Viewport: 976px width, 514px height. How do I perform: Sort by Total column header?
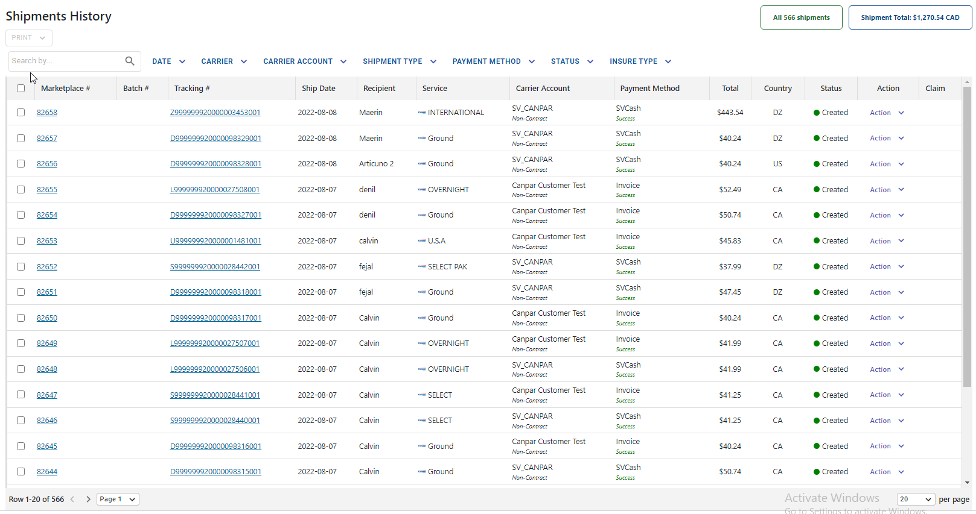(730, 88)
